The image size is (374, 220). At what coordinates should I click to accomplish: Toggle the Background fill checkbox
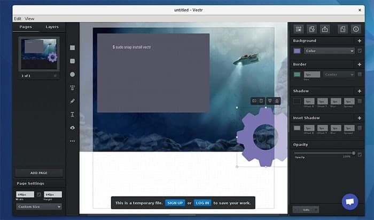pyautogui.click(x=360, y=51)
